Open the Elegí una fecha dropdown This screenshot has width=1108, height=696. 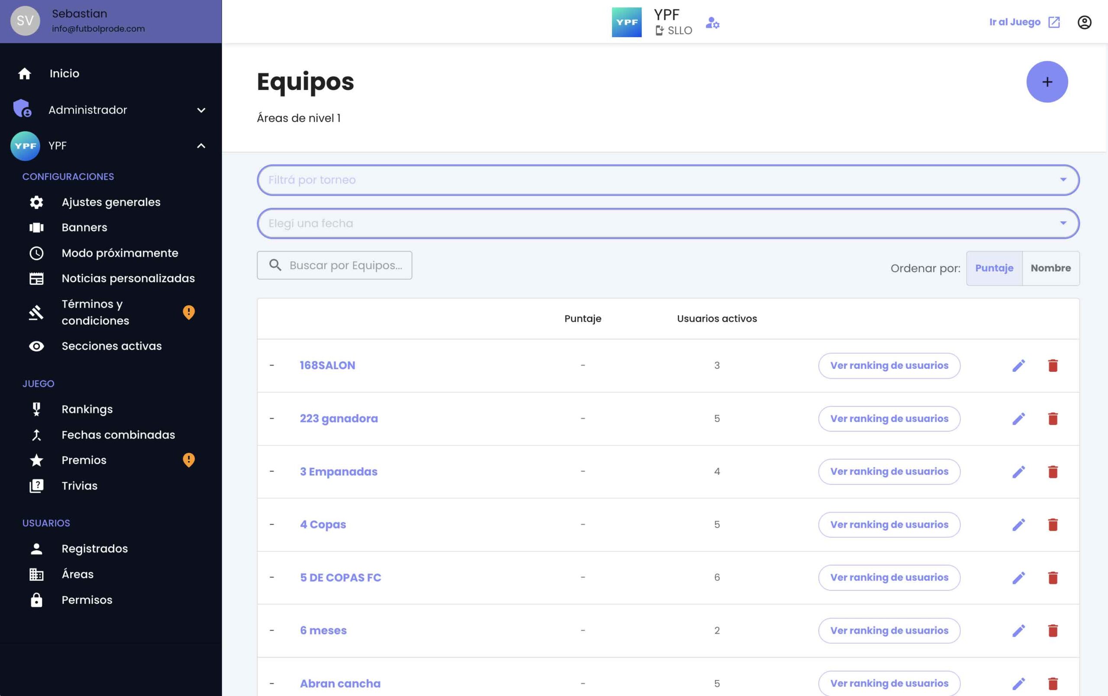[x=668, y=224]
